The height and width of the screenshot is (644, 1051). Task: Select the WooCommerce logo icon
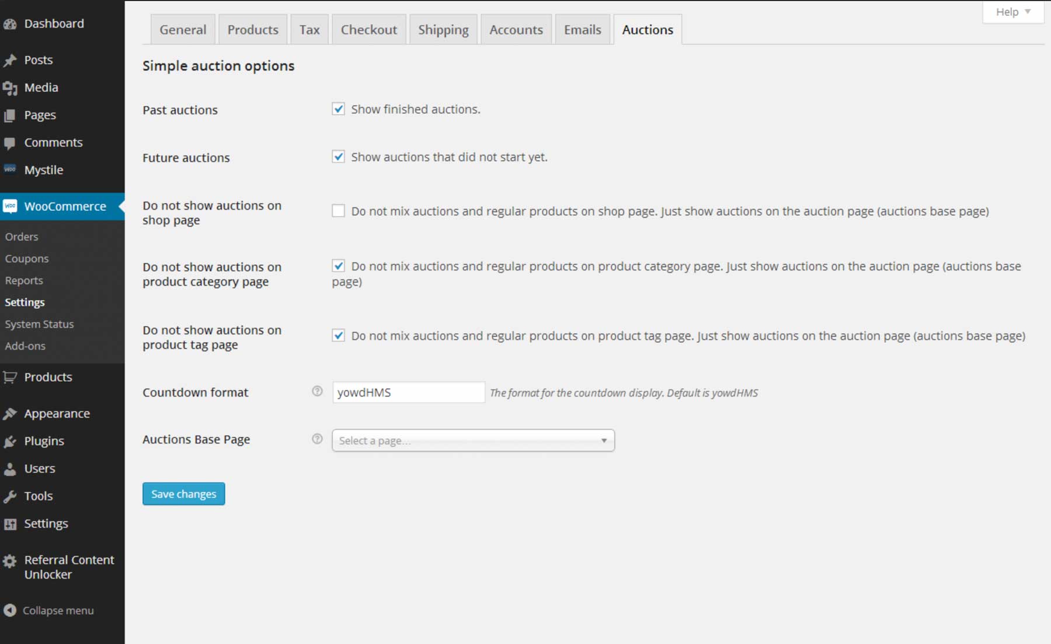coord(10,206)
